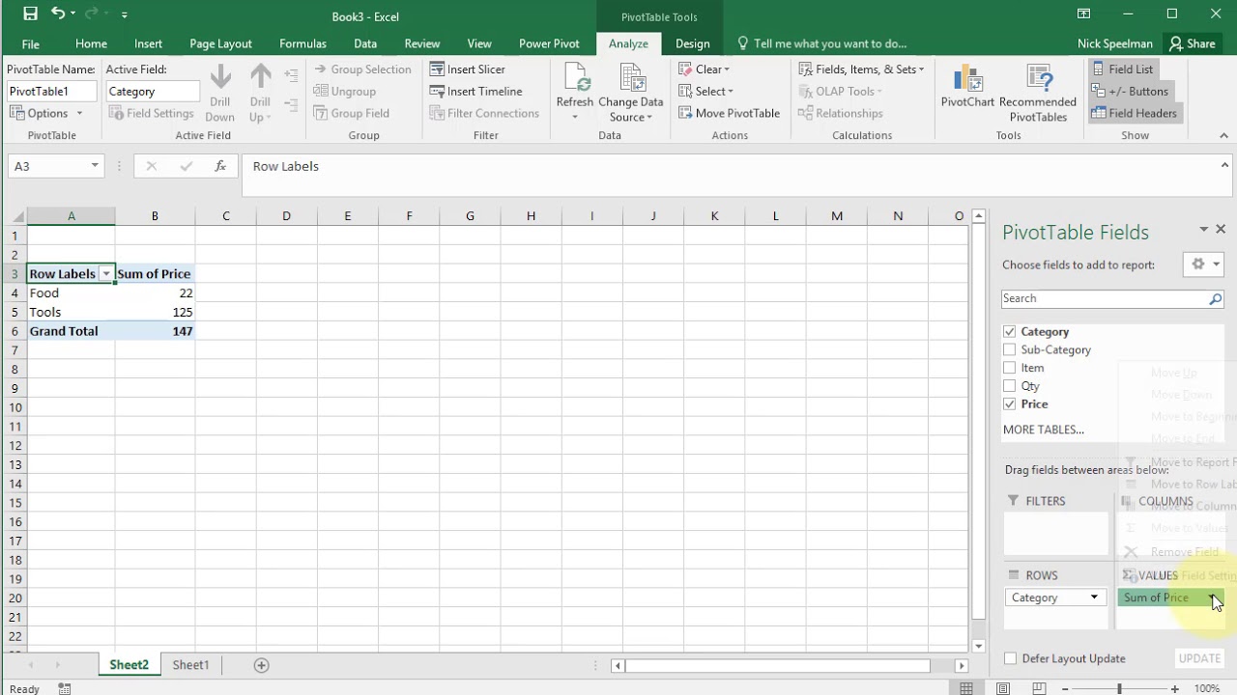The width and height of the screenshot is (1237, 695).
Task: Switch to the Power Pivot tab
Action: point(549,43)
